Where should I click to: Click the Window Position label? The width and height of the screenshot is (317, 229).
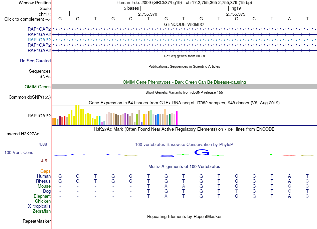(35, 3)
